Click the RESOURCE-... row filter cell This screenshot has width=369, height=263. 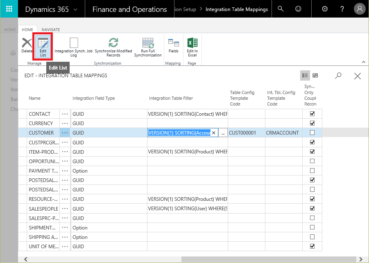188,199
